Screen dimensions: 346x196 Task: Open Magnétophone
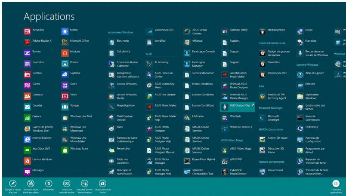[x=121, y=107]
